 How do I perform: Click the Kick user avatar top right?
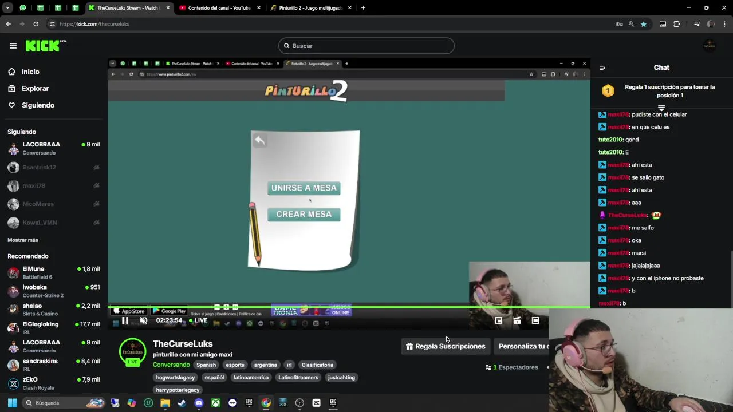(710, 46)
